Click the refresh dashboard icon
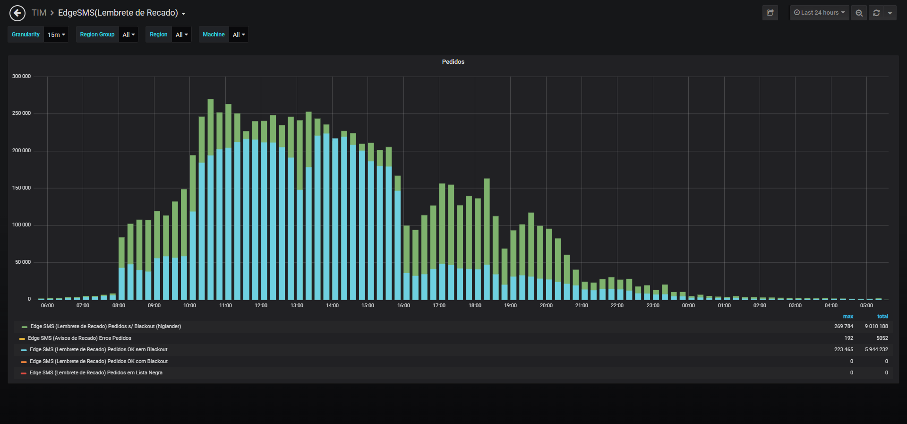Viewport: 907px width, 424px height. [876, 13]
